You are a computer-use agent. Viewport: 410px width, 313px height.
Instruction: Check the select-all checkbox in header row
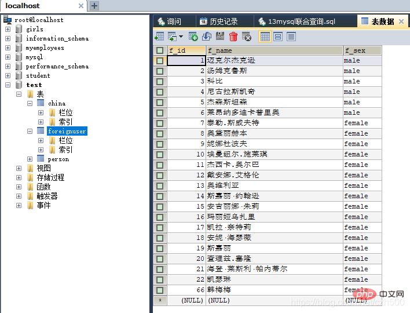160,50
